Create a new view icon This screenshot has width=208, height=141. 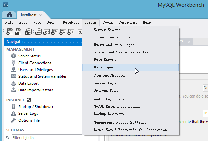coord(55,32)
